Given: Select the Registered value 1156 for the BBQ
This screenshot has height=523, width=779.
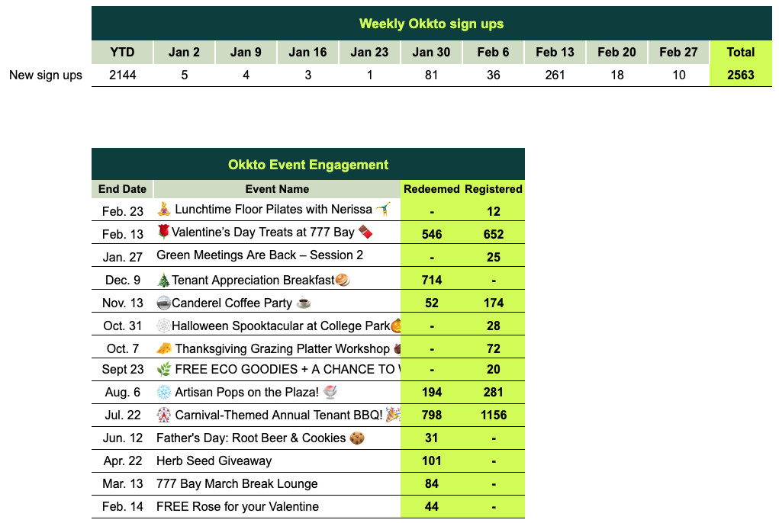Looking at the screenshot, I should [494, 416].
